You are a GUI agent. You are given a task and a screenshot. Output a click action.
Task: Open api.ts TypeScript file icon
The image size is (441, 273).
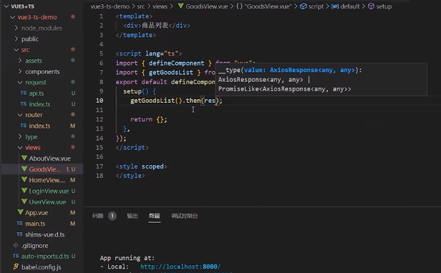click(x=23, y=93)
